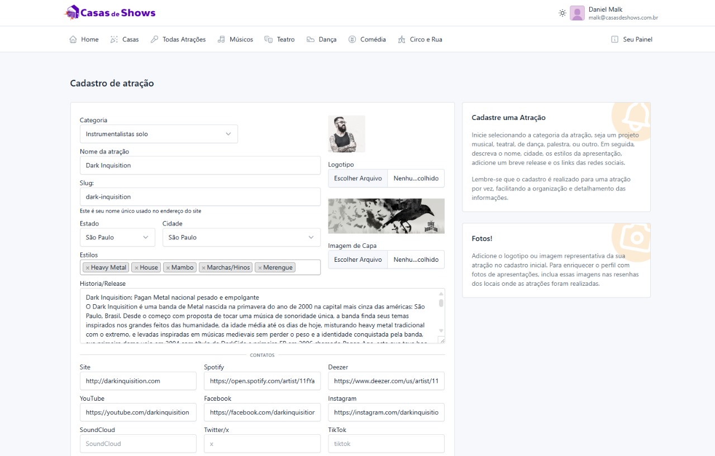Screen dimensions: 715x456
Task: Click the CONTATOS section label
Action: (x=263, y=355)
